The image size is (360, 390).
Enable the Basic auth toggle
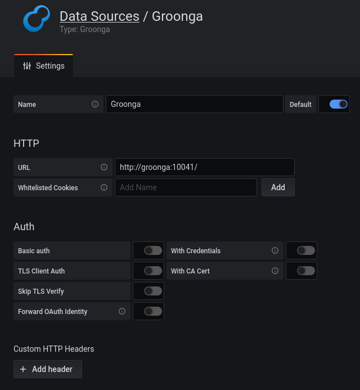pyautogui.click(x=153, y=250)
